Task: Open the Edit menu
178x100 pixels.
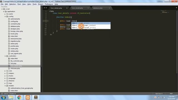Action: 6,4
